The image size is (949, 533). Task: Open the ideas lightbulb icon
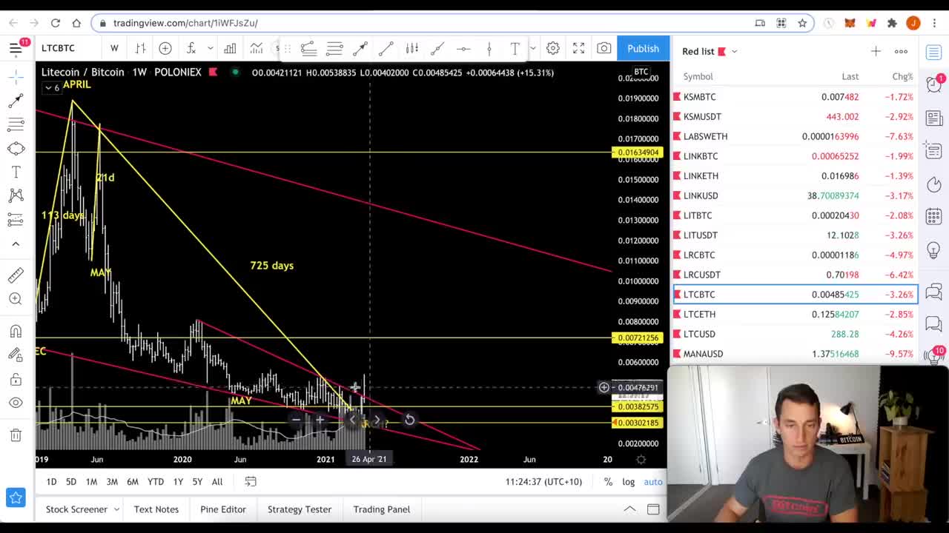tap(934, 250)
